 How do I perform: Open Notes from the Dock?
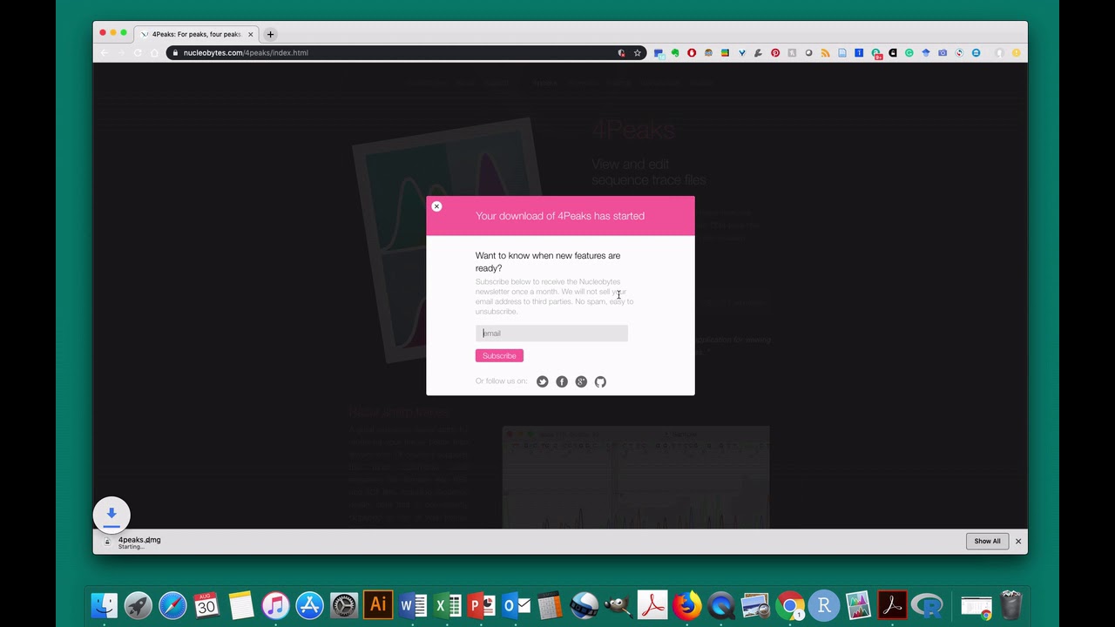241,605
